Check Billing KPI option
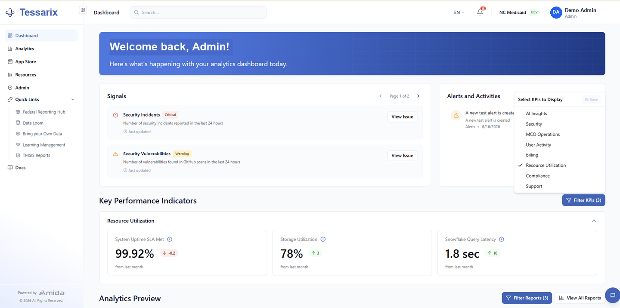Viewport: 620px width, 308px height. [x=559, y=155]
